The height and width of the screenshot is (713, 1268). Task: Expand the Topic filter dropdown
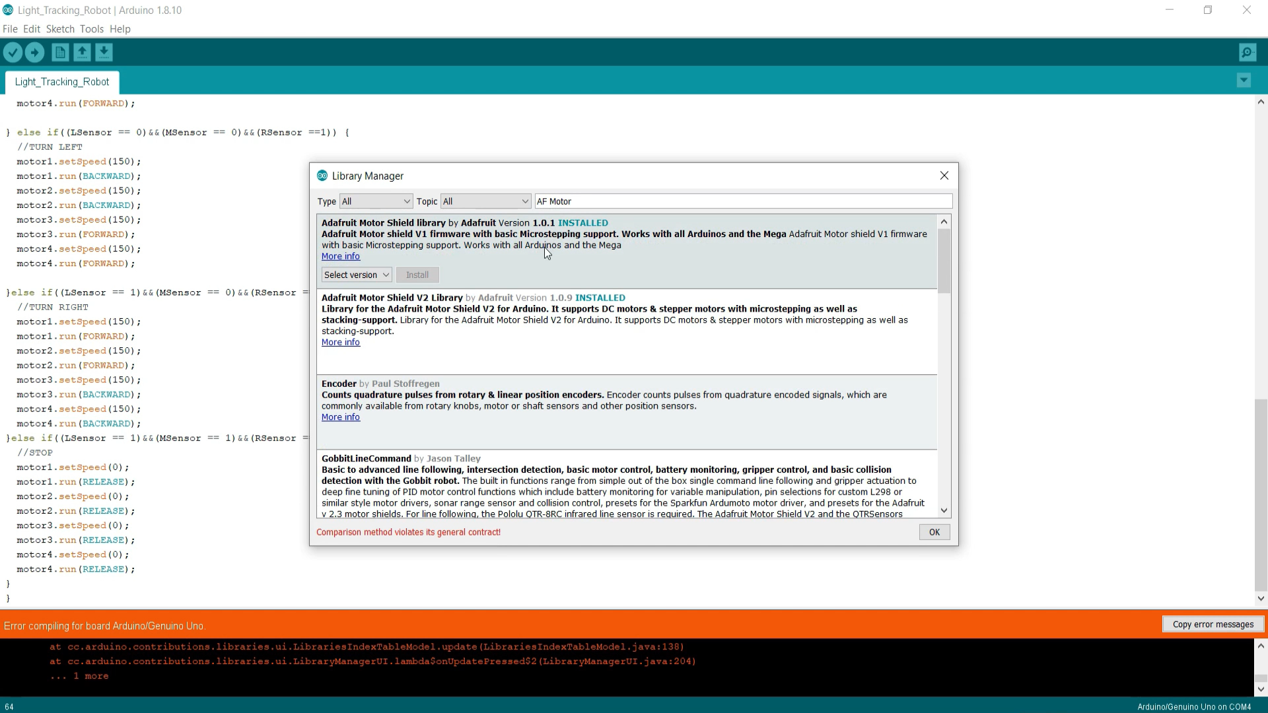pyautogui.click(x=485, y=201)
